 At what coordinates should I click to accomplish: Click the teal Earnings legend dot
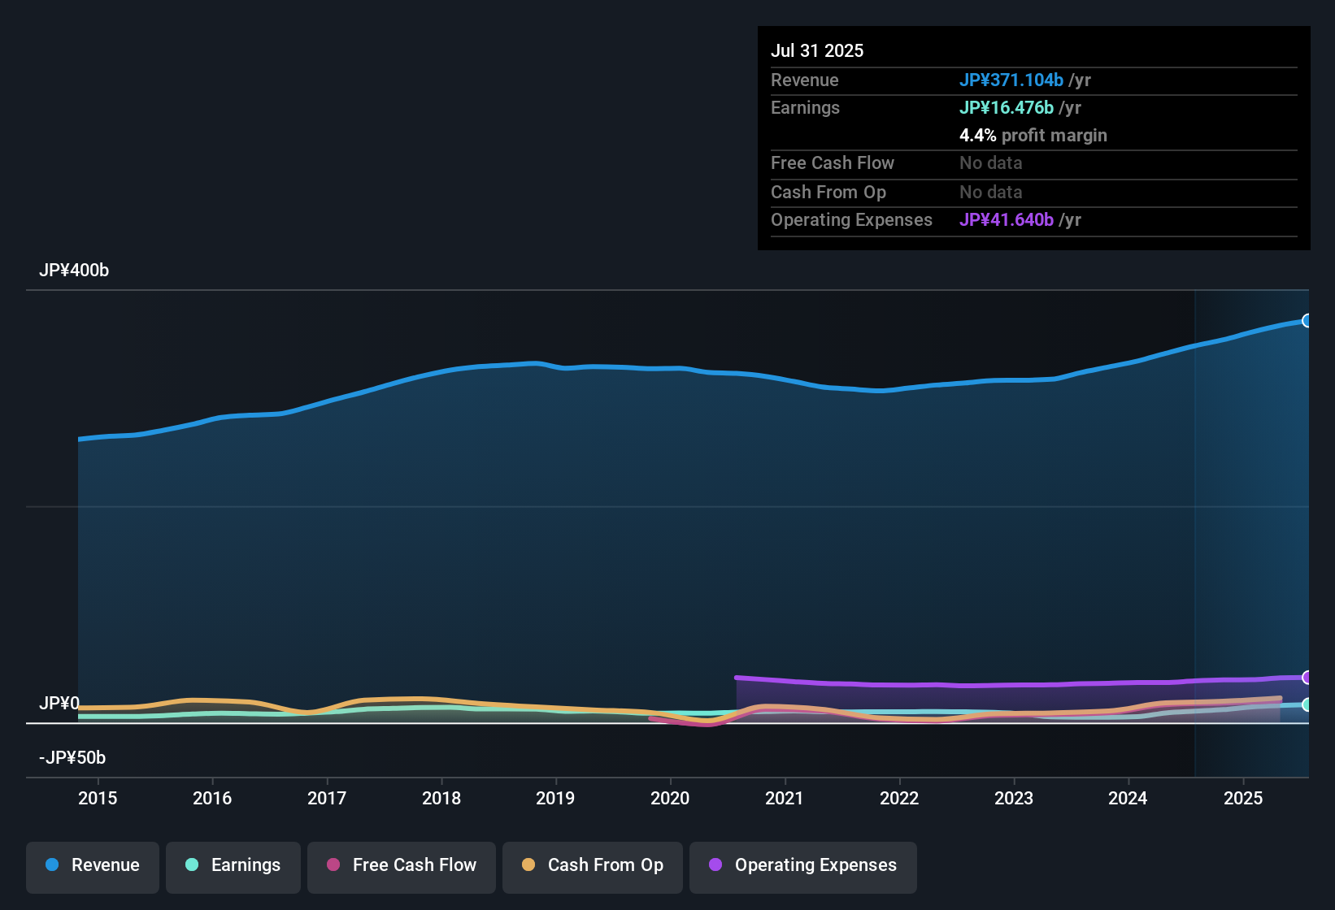[192, 866]
